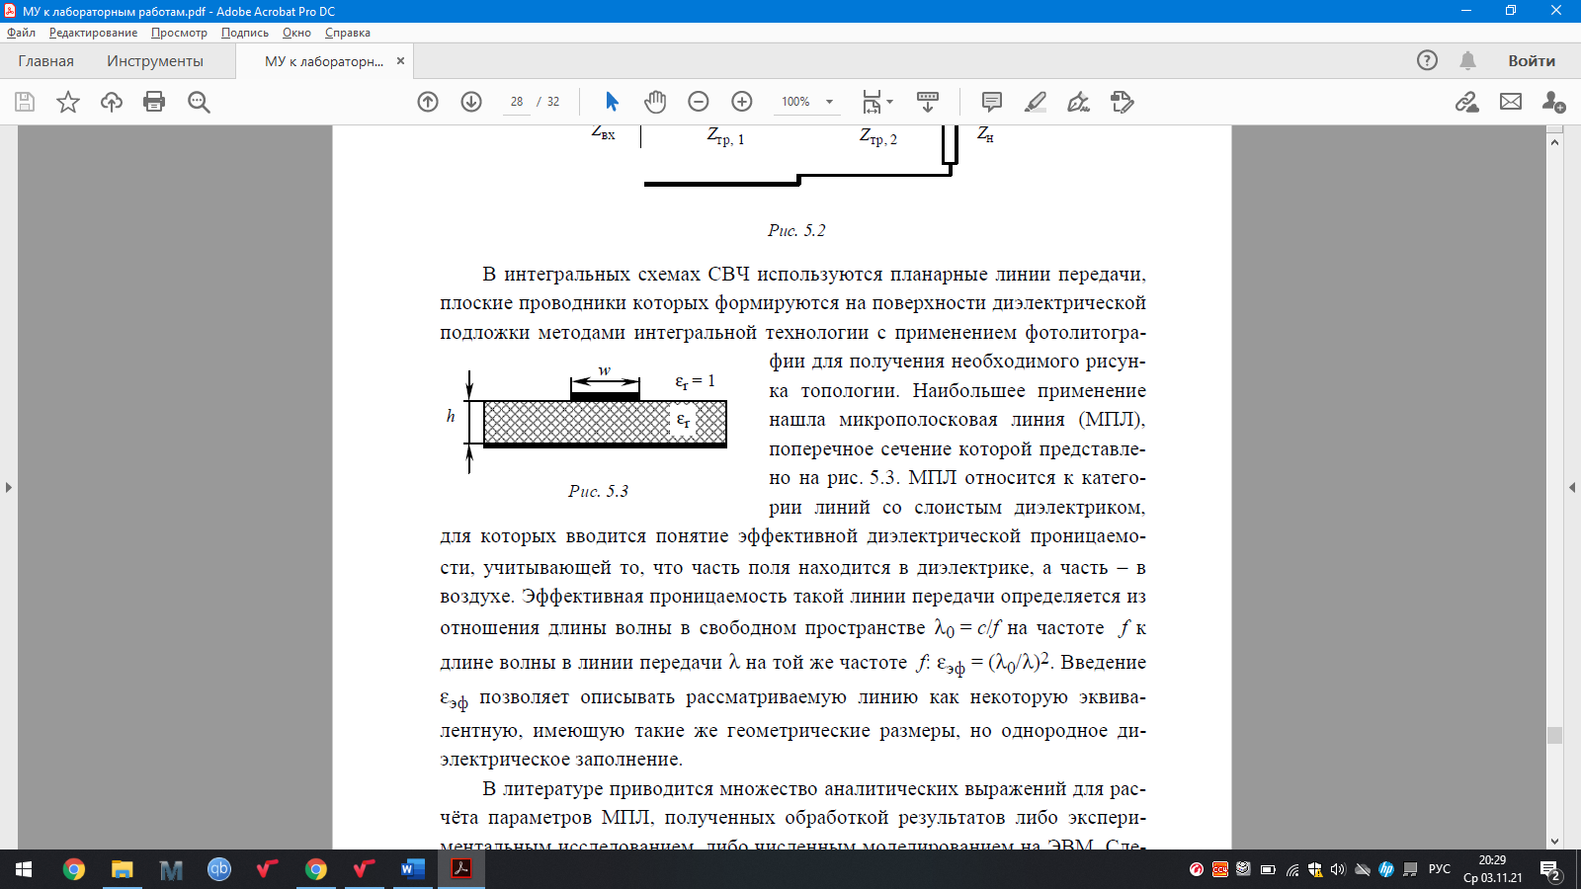Click the page number field 28
The width and height of the screenshot is (1581, 889).
click(x=517, y=102)
